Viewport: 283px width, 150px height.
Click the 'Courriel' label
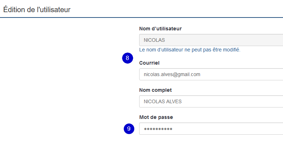149,63
